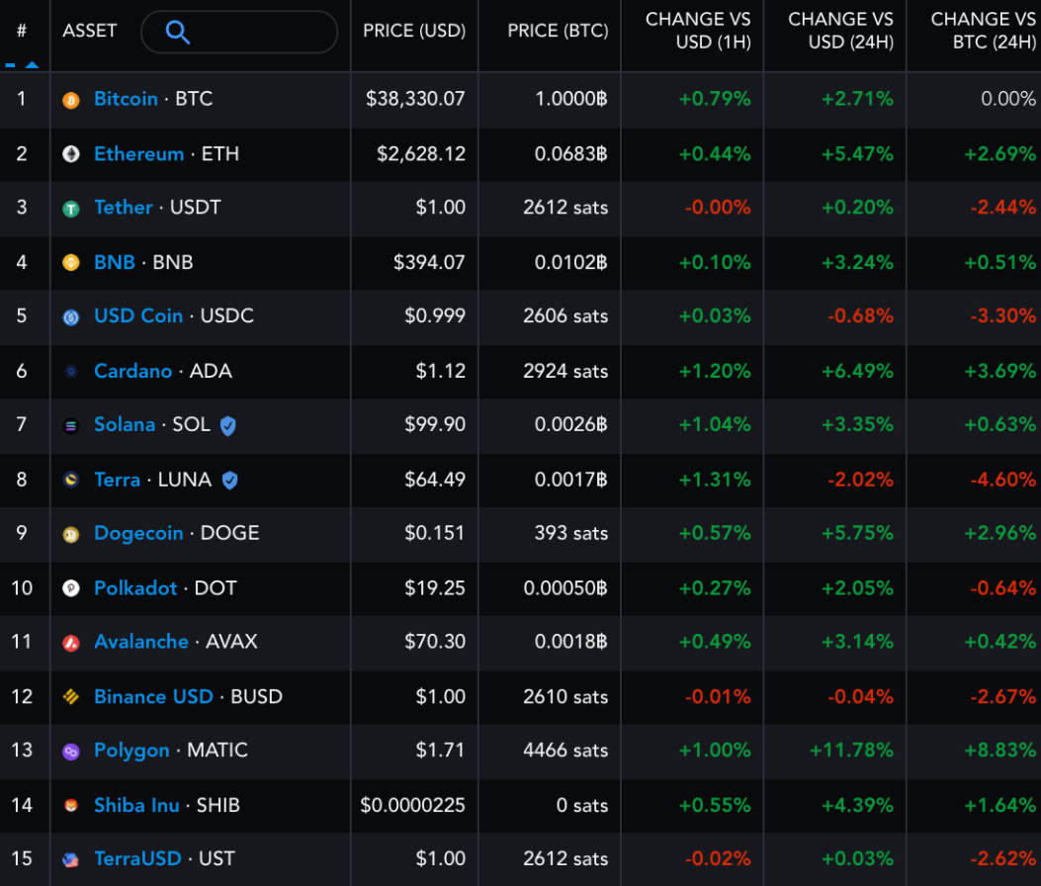Sort by CHANGE VS USD (24H) header

tap(840, 31)
